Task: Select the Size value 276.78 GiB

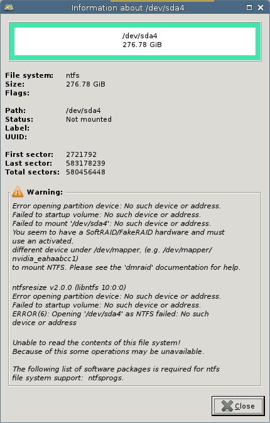Action: point(85,84)
